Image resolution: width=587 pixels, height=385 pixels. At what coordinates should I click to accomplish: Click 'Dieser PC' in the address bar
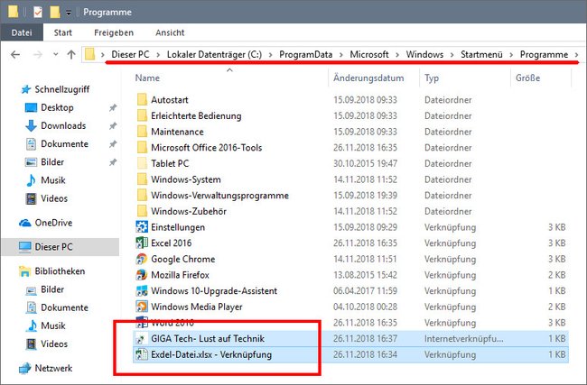(x=130, y=55)
